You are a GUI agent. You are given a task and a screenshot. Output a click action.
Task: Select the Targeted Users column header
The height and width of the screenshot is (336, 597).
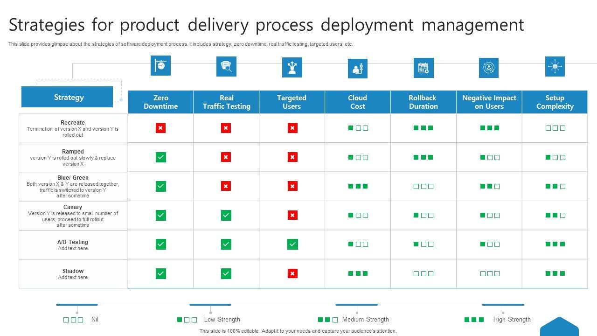coord(292,102)
